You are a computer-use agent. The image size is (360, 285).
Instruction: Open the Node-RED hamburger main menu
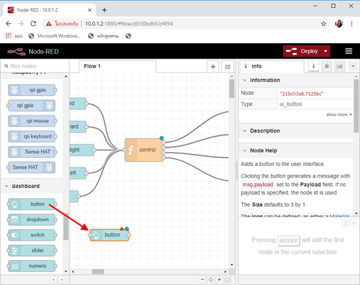click(x=349, y=51)
